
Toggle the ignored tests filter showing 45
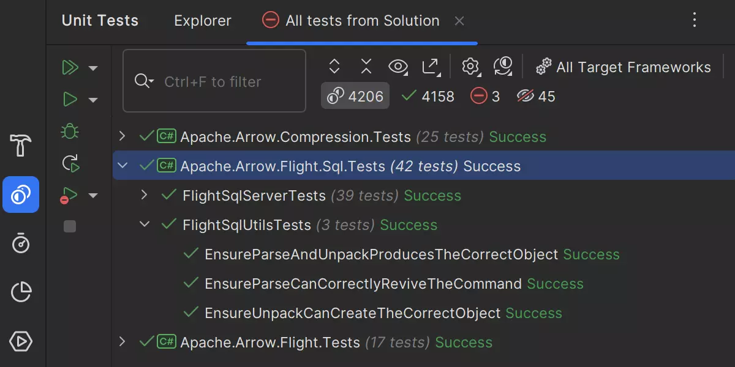tap(536, 96)
